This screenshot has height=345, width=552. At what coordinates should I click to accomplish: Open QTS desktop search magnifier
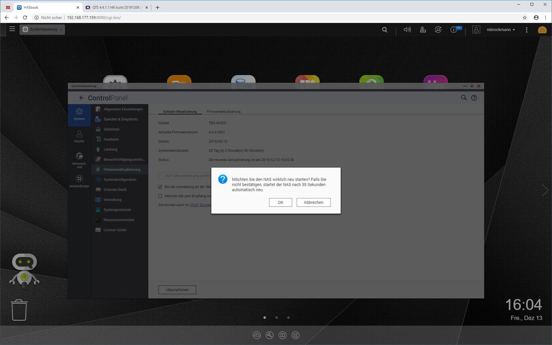click(x=384, y=30)
